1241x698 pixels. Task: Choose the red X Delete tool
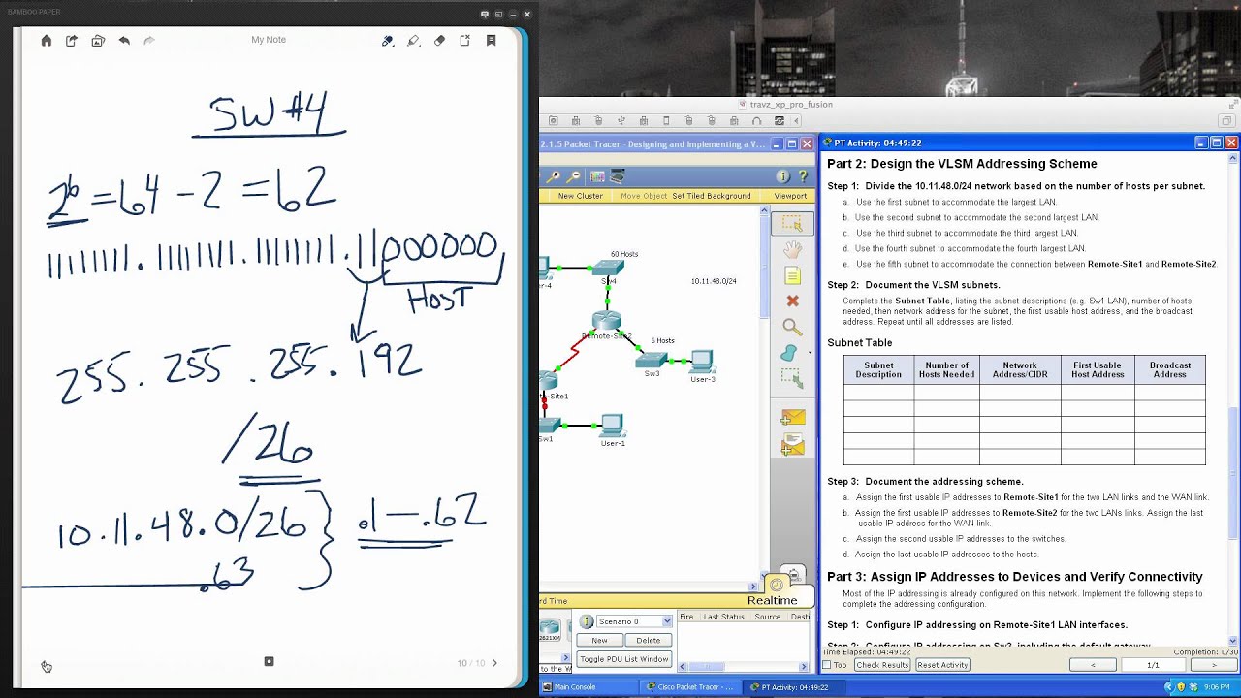(792, 301)
